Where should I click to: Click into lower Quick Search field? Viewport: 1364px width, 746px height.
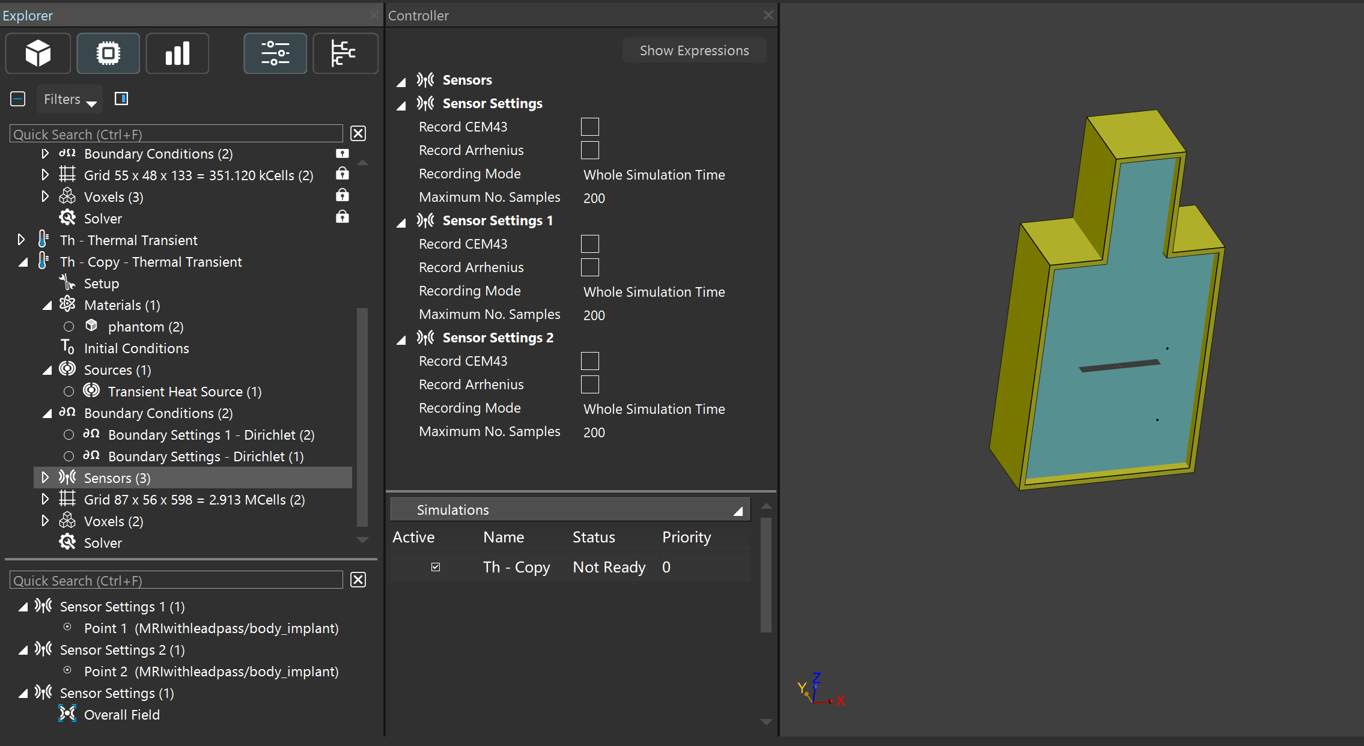pyautogui.click(x=175, y=580)
